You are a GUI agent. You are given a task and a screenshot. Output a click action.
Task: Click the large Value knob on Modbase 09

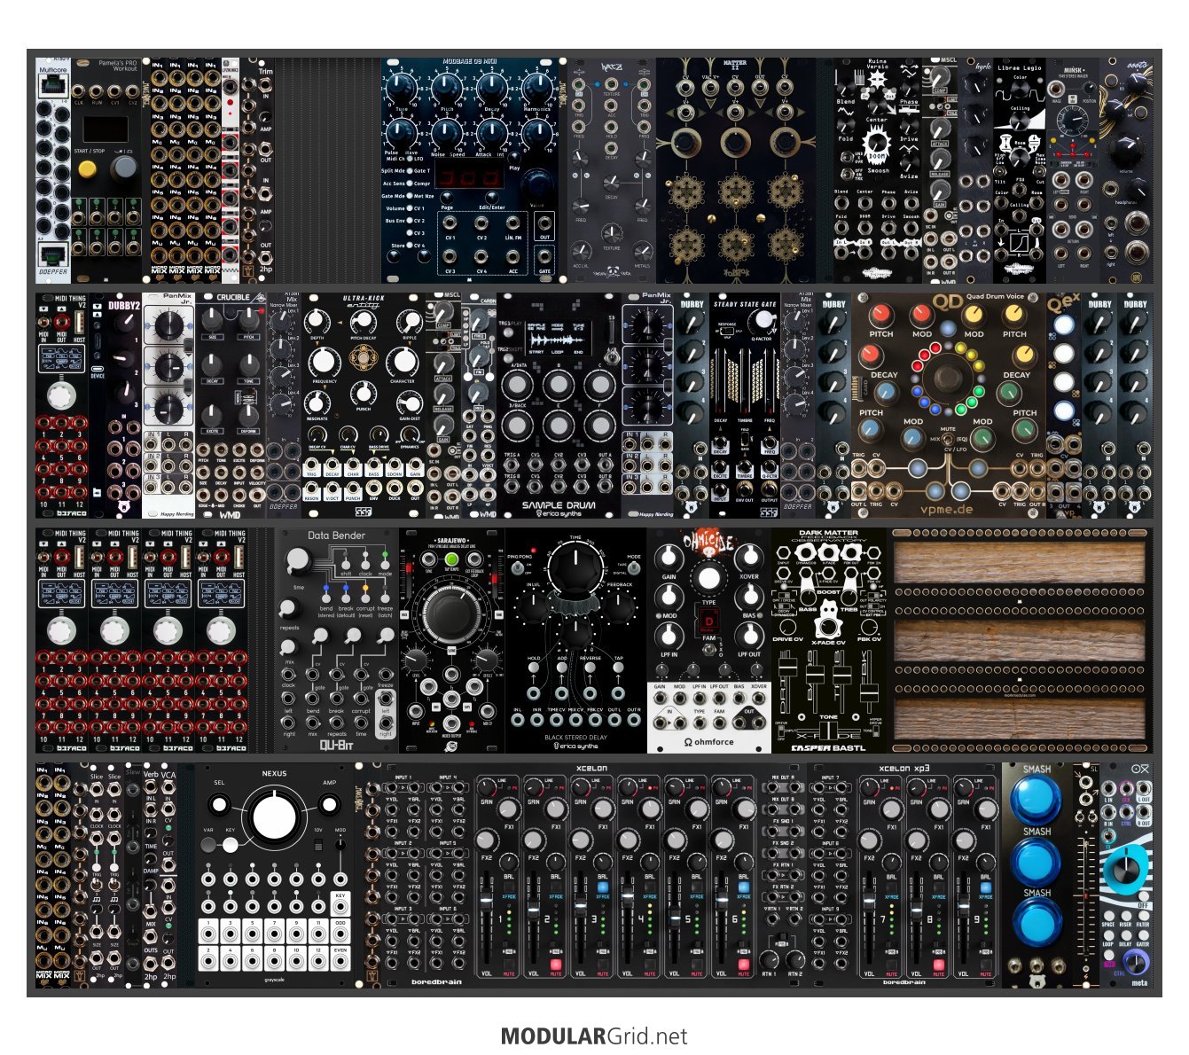536,184
